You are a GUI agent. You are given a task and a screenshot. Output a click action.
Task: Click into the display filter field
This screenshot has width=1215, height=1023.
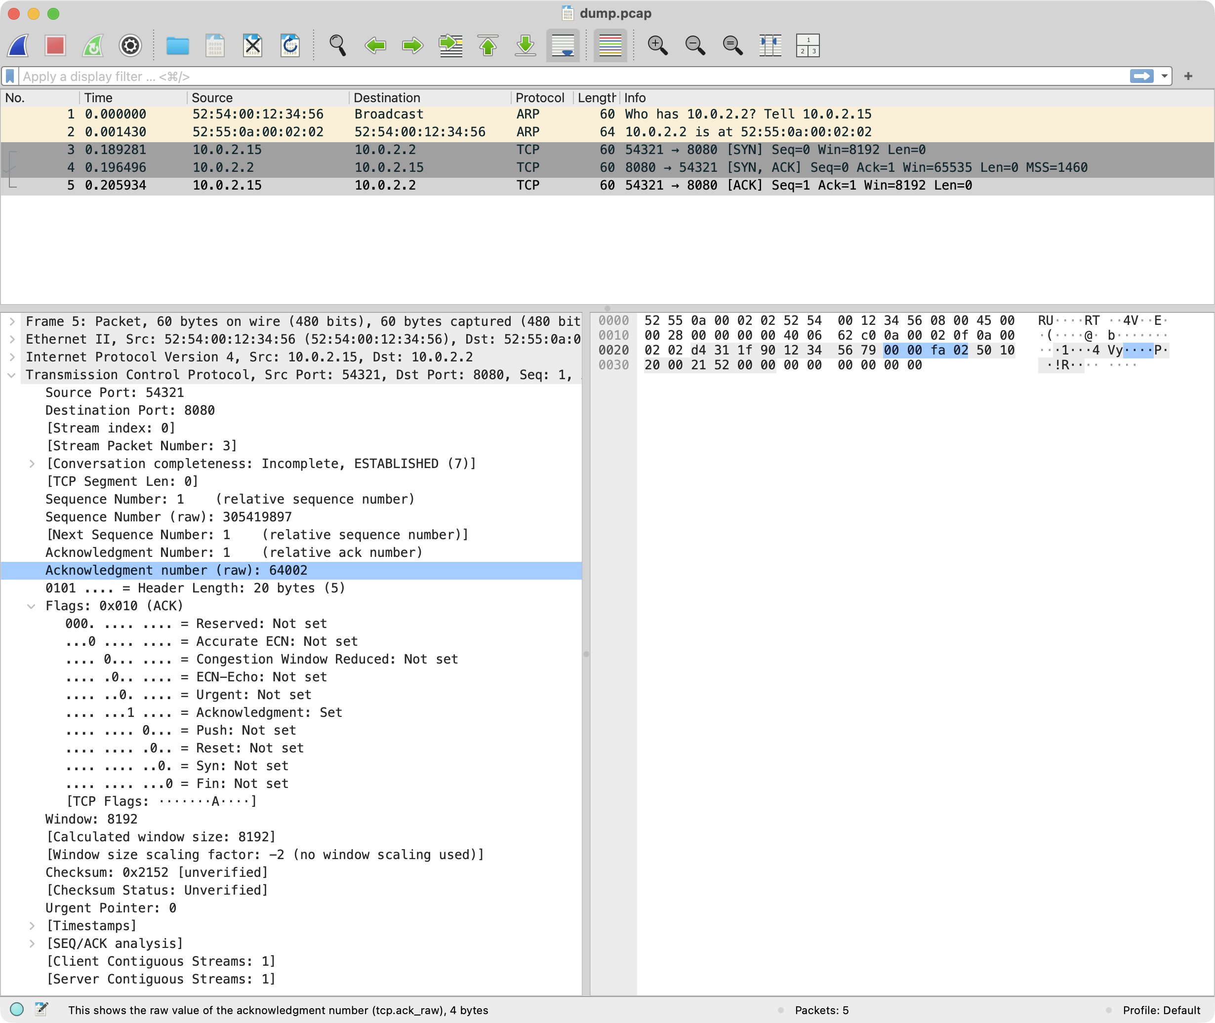[522, 77]
